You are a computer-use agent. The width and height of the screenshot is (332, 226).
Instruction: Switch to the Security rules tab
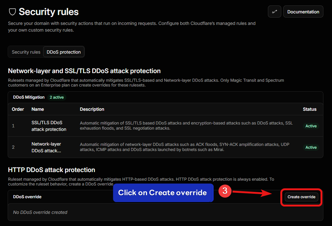click(26, 52)
